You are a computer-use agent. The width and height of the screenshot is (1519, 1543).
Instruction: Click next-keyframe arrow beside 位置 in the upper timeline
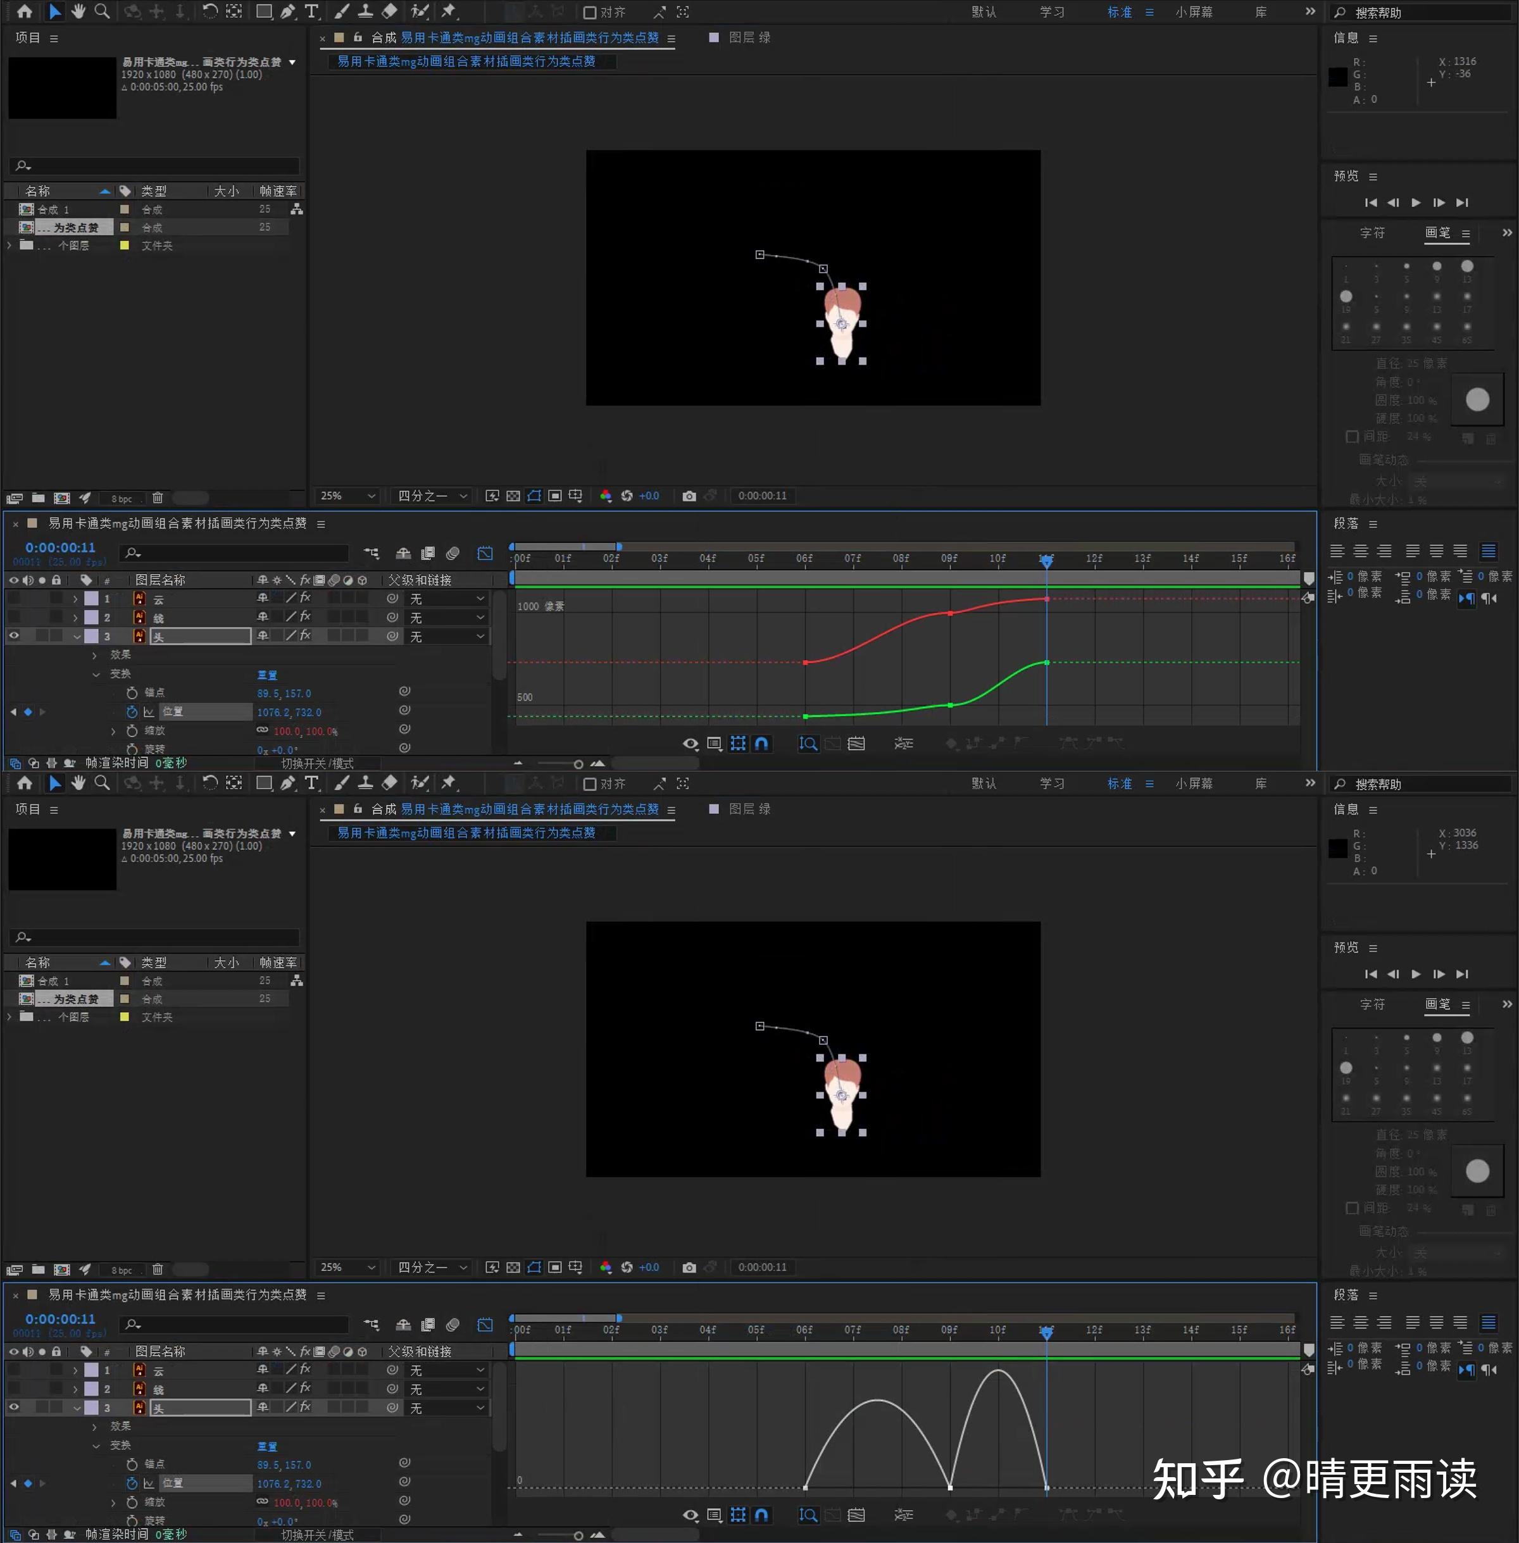[x=42, y=711]
